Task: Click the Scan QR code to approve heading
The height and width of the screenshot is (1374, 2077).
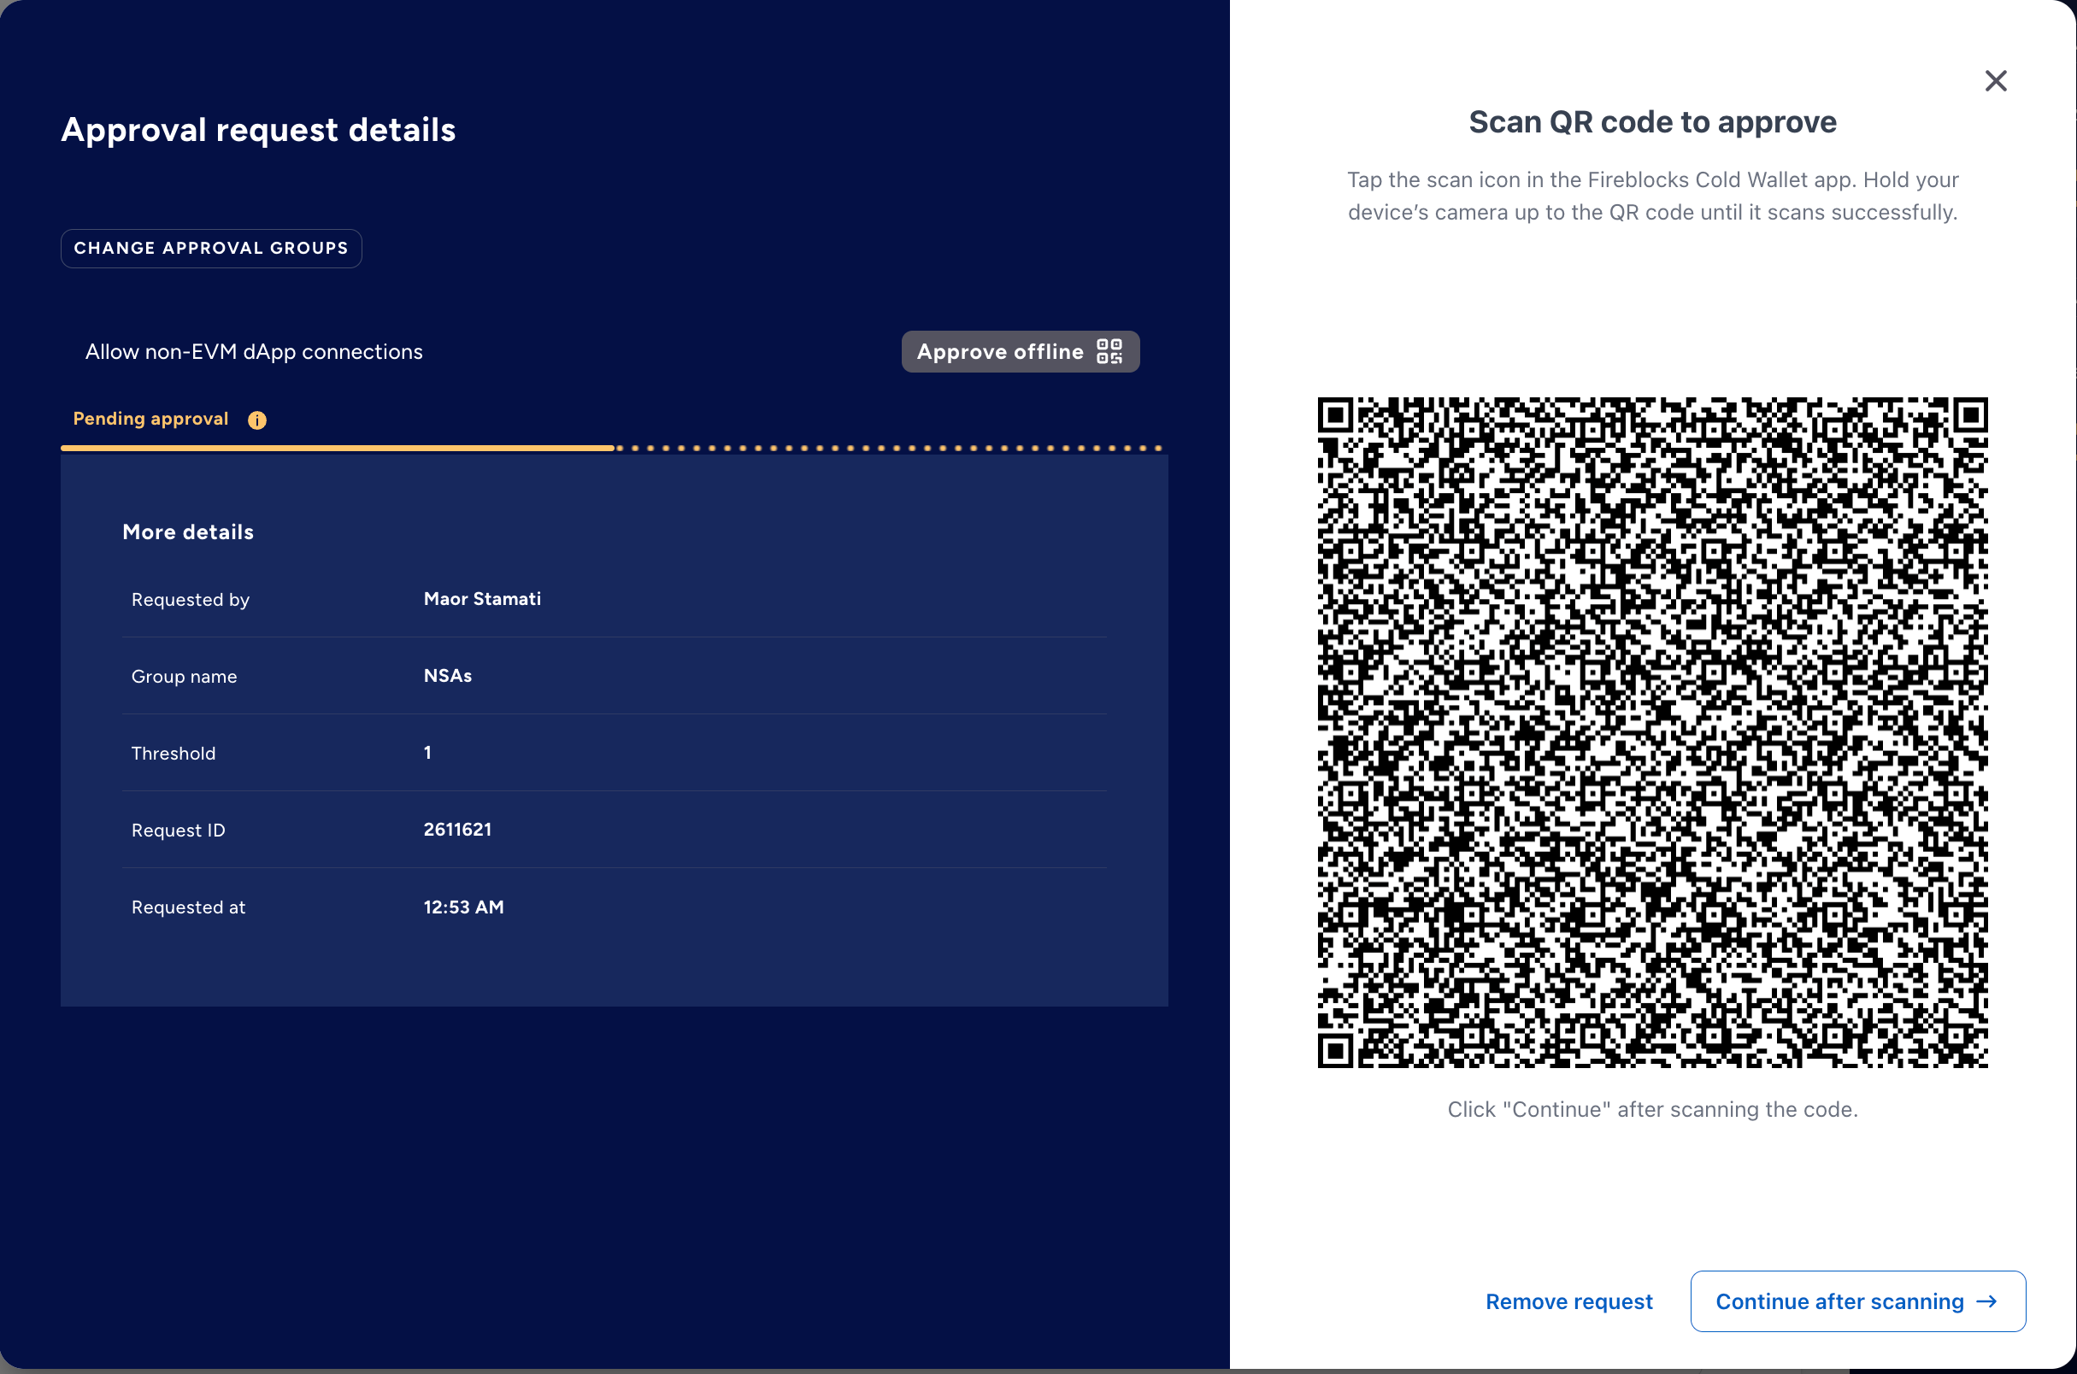Action: pos(1653,122)
